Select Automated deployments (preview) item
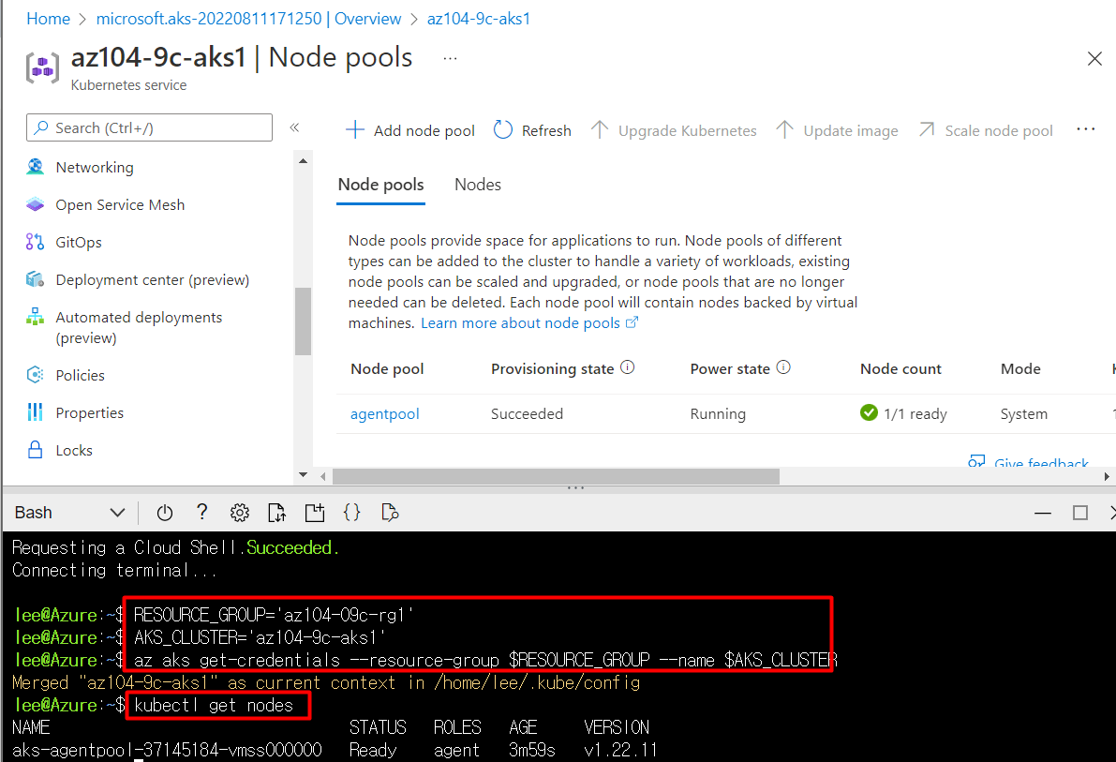Screen dimensions: 1116x762 click(x=139, y=327)
